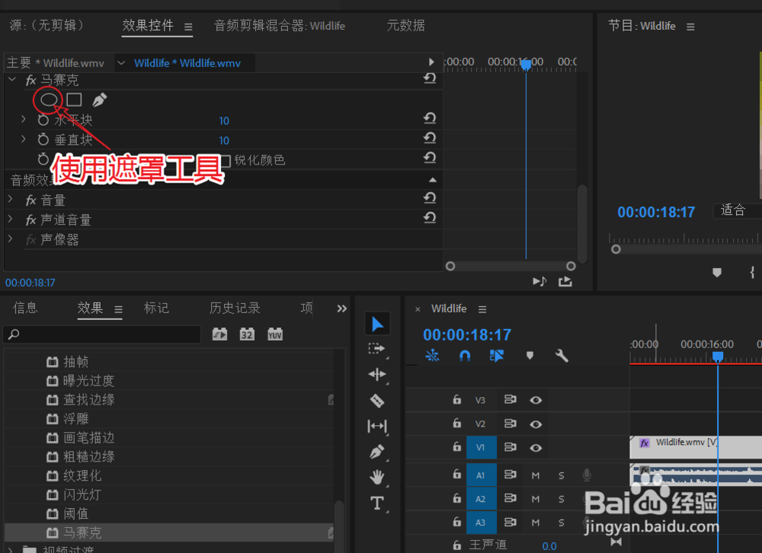This screenshot has height=553, width=762.
Task: Expand the 水平块 property
Action: tap(23, 120)
